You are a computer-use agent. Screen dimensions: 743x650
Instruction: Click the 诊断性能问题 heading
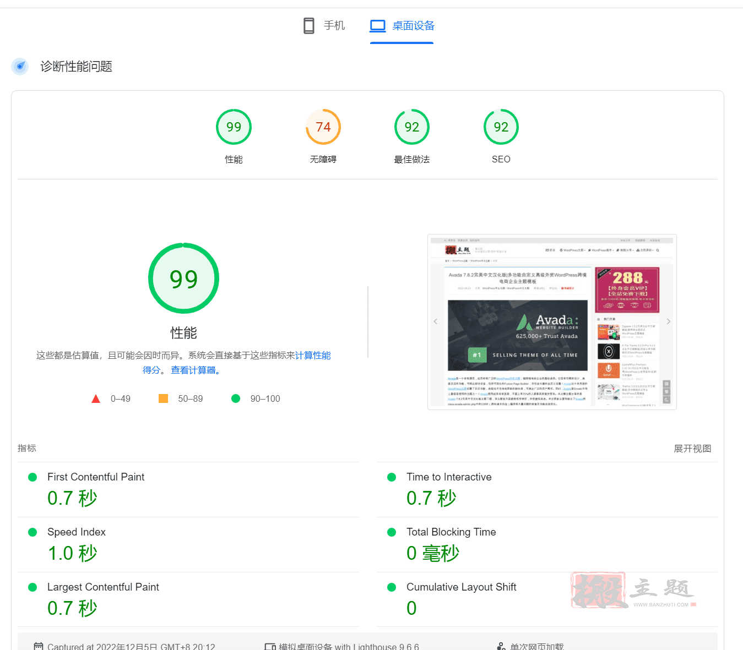point(76,67)
